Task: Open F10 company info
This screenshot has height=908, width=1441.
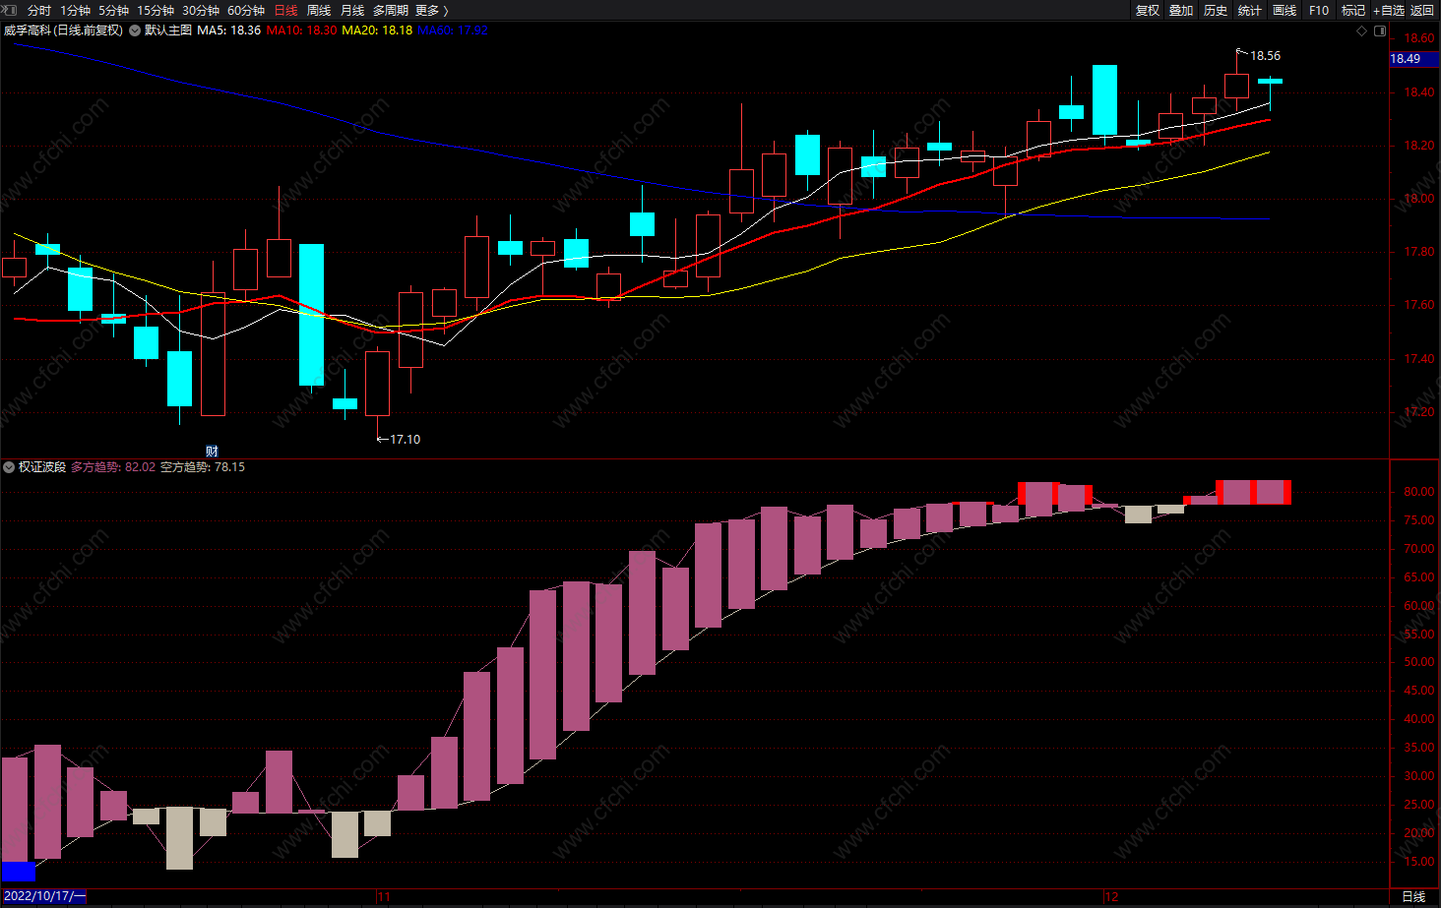Action: pyautogui.click(x=1319, y=10)
